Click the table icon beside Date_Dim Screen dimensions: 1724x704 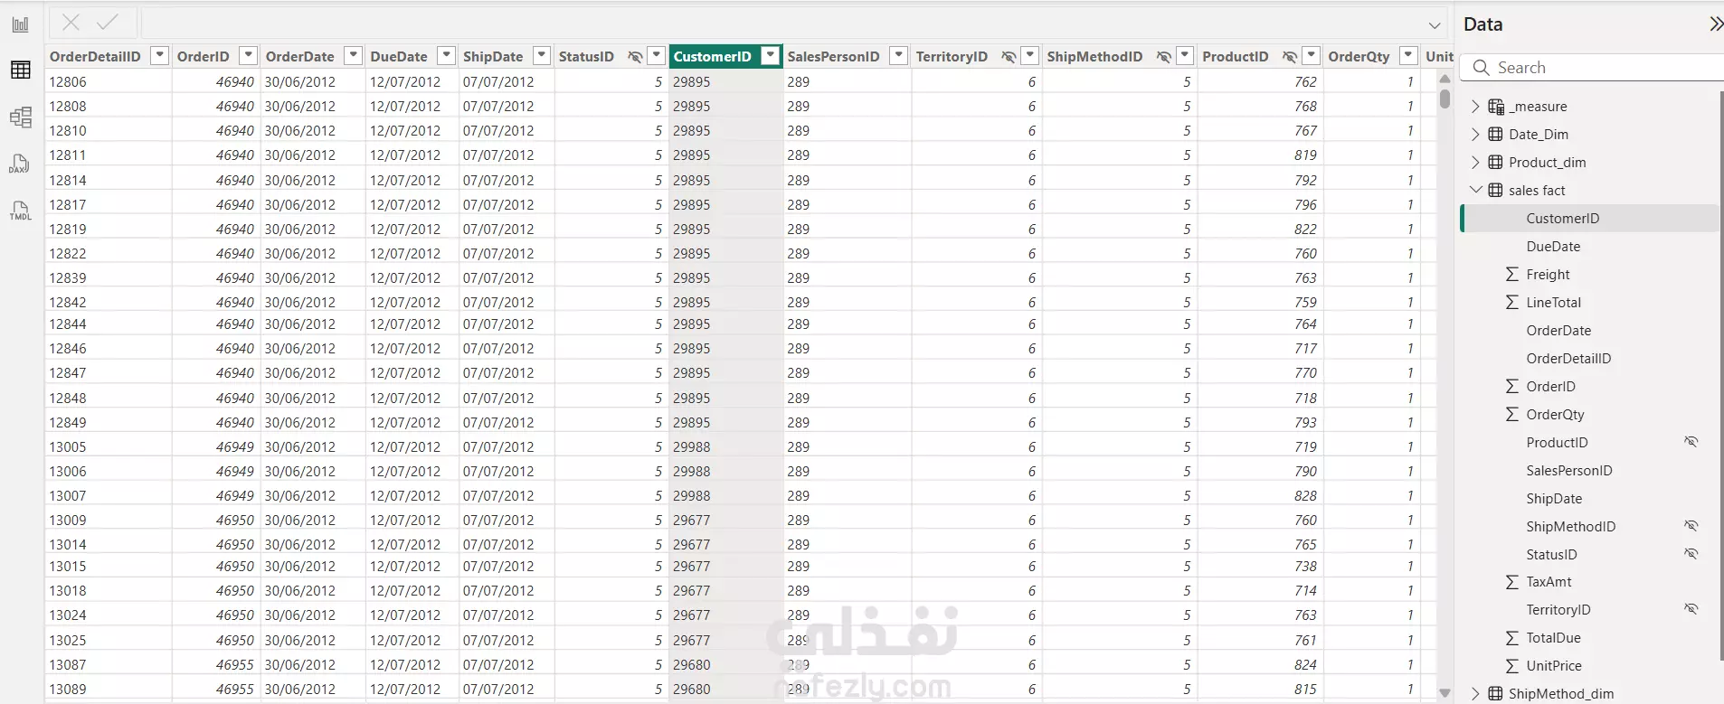coord(1495,135)
